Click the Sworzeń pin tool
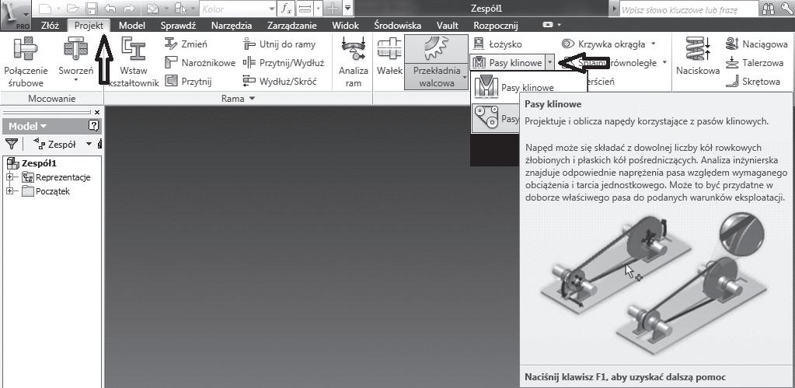The height and width of the screenshot is (388, 795). coord(76,58)
